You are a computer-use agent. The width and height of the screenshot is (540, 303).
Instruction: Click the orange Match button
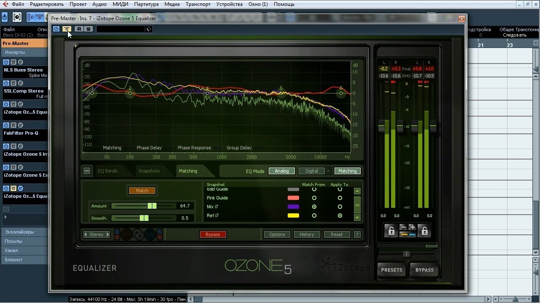[x=142, y=191]
